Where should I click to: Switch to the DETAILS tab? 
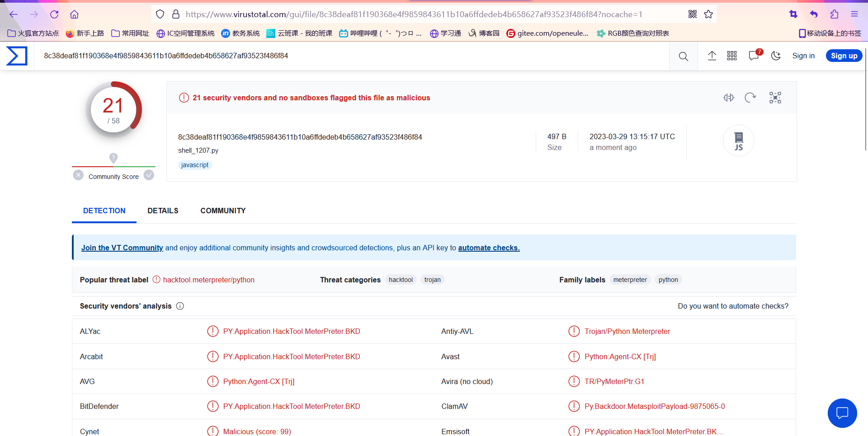163,211
